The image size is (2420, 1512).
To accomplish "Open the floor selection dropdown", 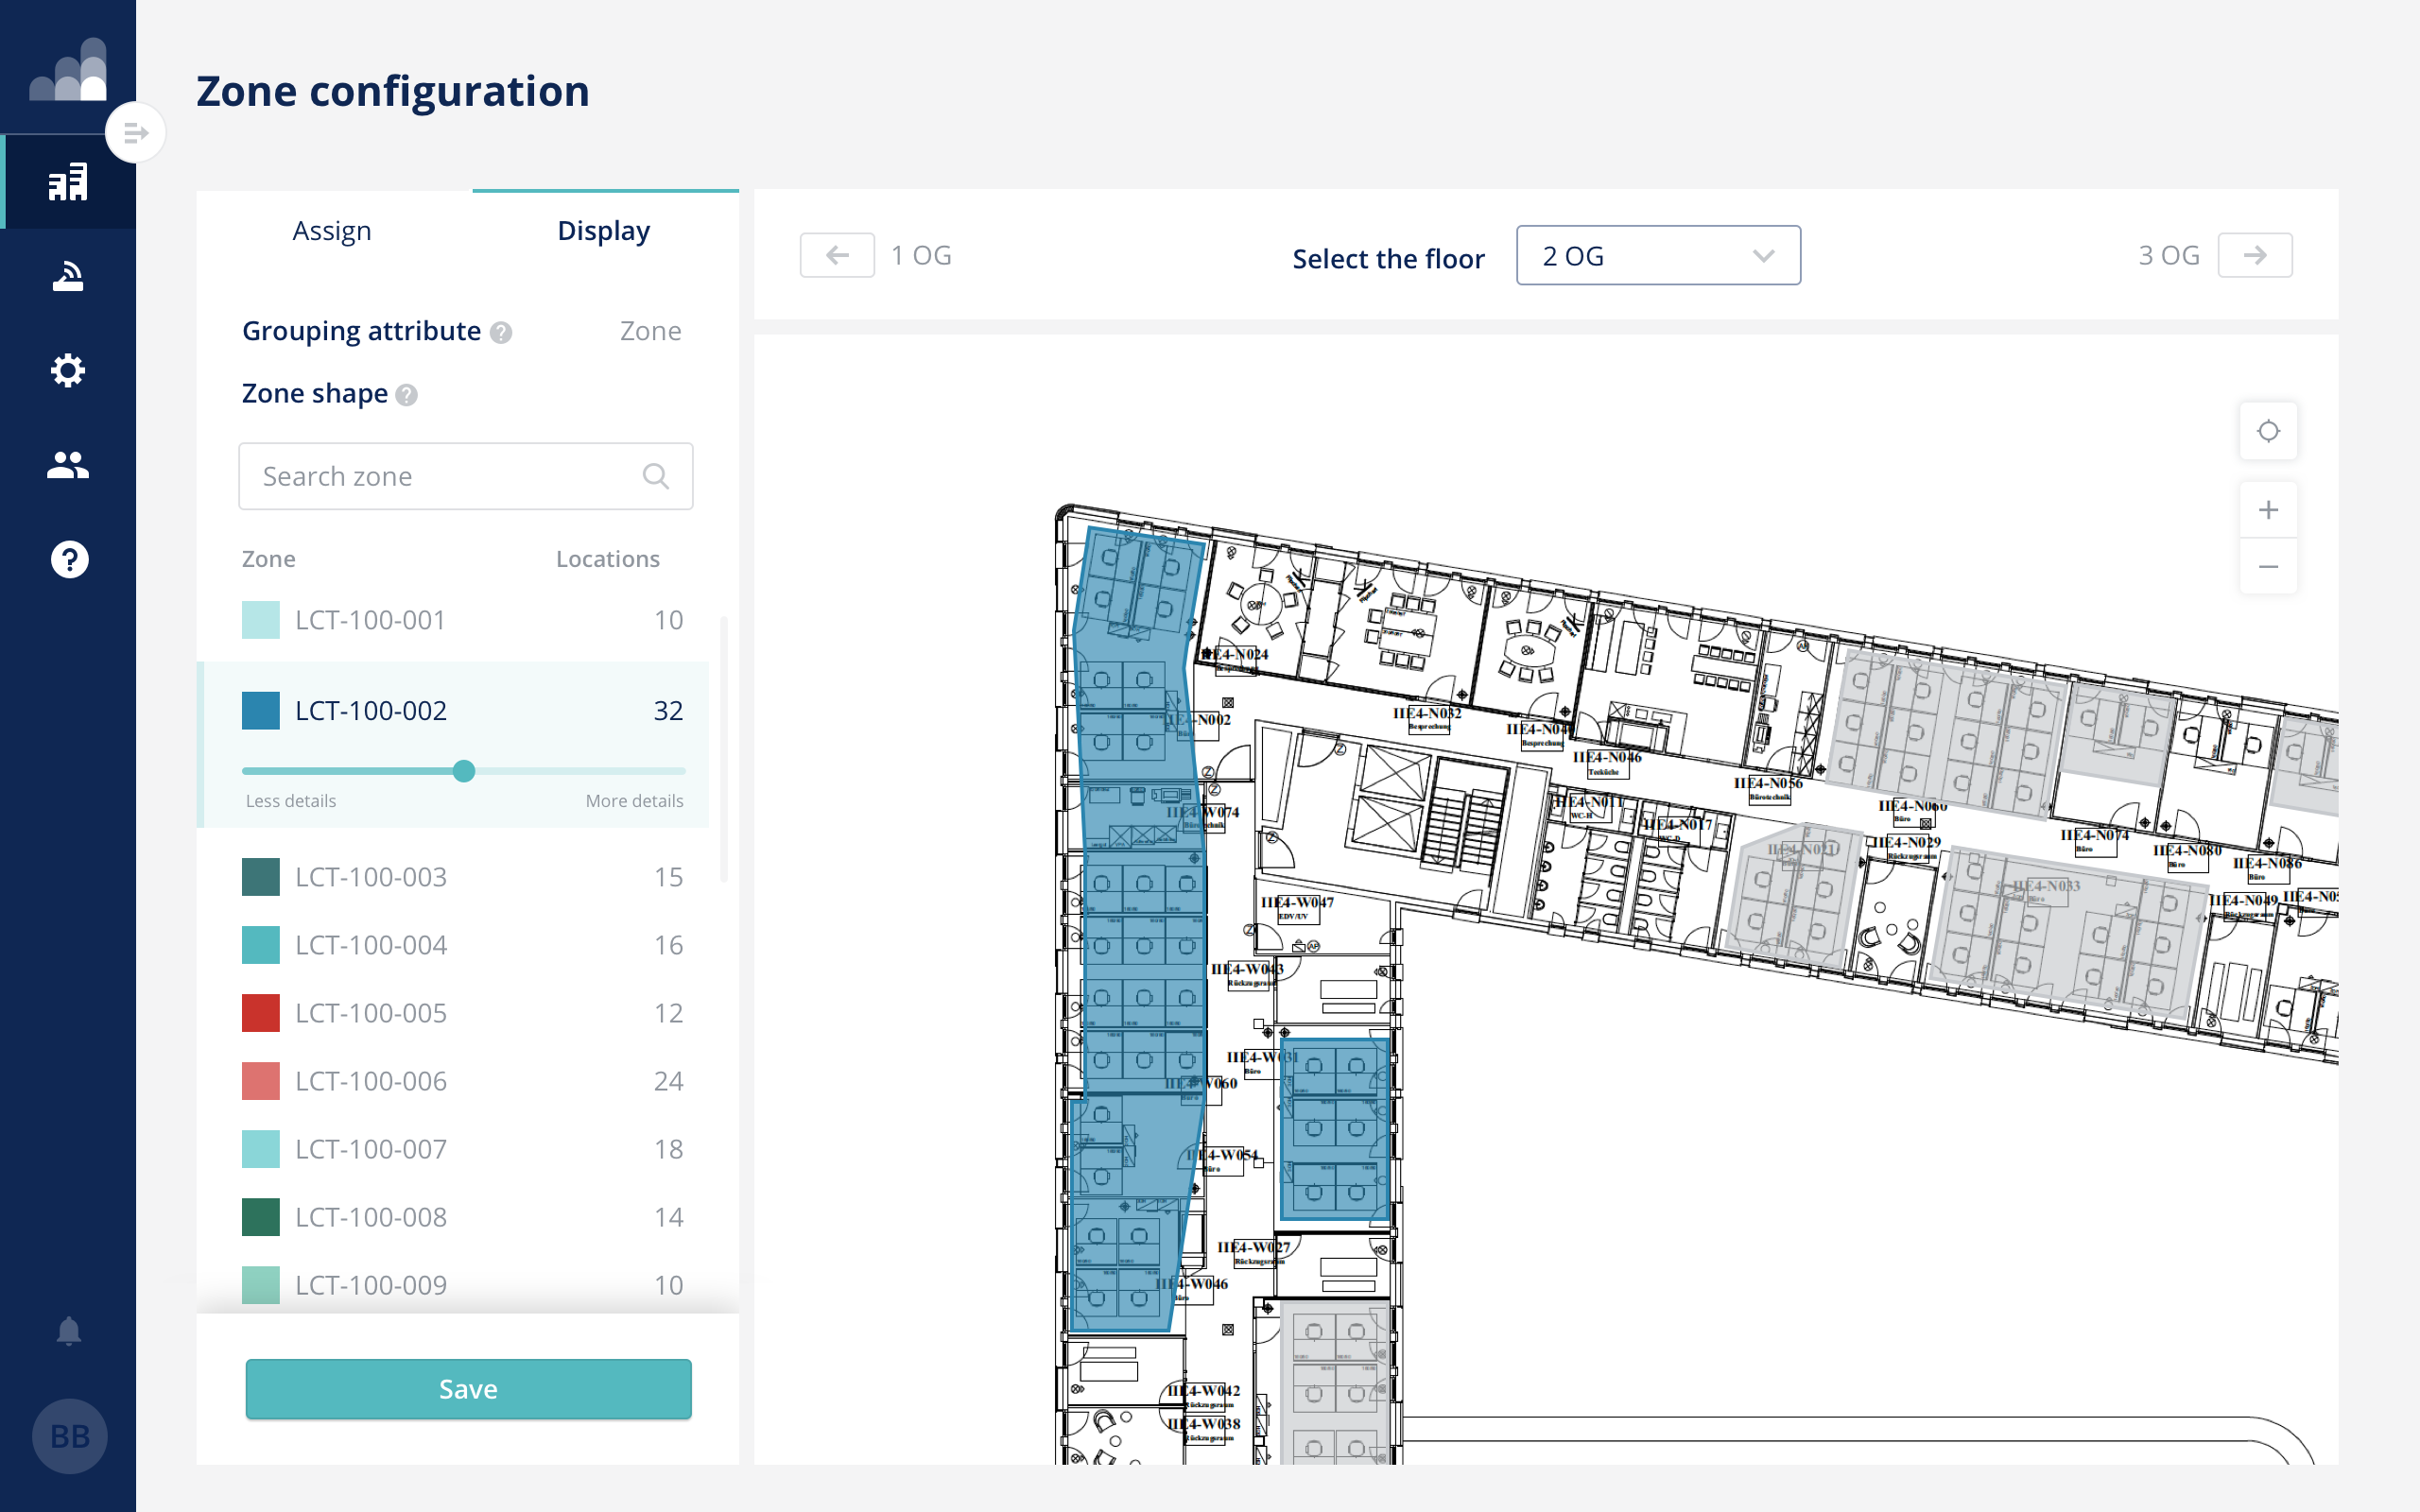I will pyautogui.click(x=1657, y=256).
